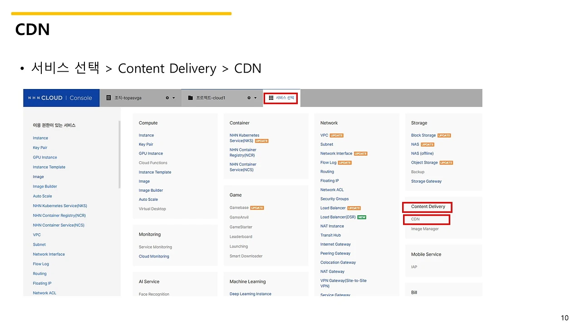
Task: Select the 조직-topasvga organization tab
Action: click(x=140, y=98)
